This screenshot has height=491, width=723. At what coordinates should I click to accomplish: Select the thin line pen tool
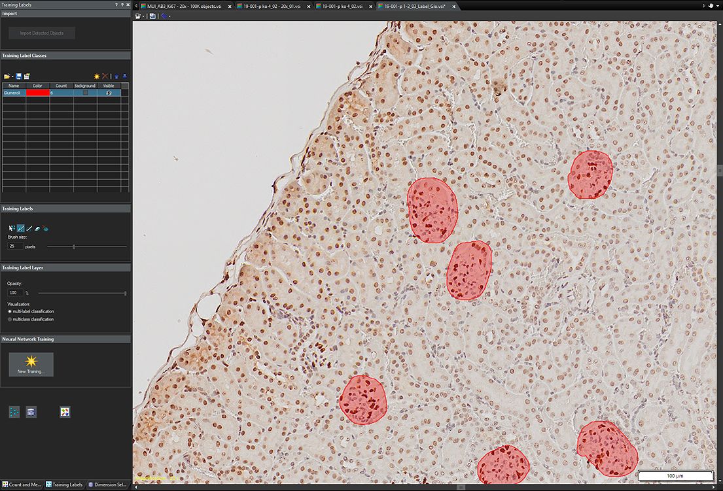(x=29, y=228)
